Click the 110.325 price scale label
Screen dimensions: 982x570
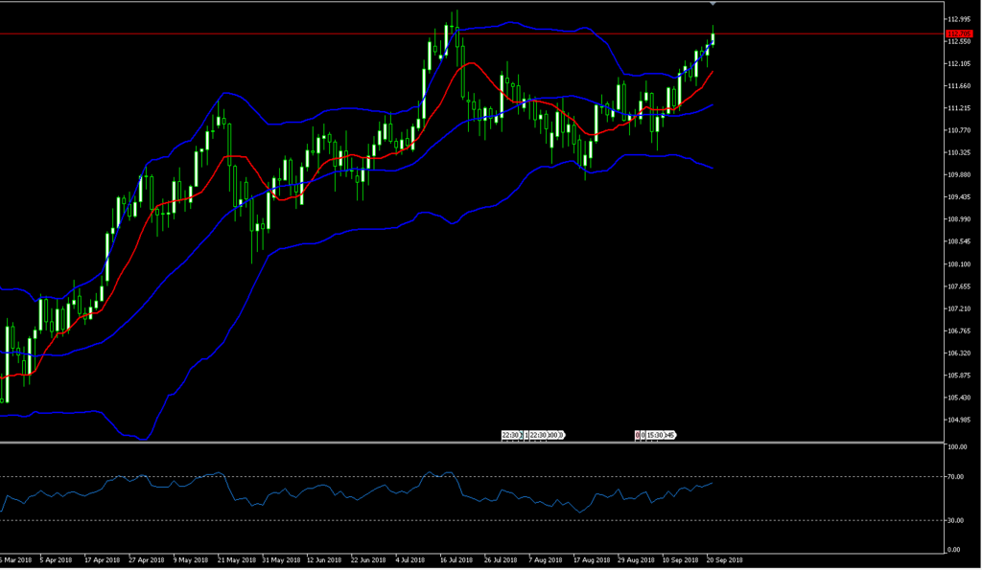click(x=959, y=152)
